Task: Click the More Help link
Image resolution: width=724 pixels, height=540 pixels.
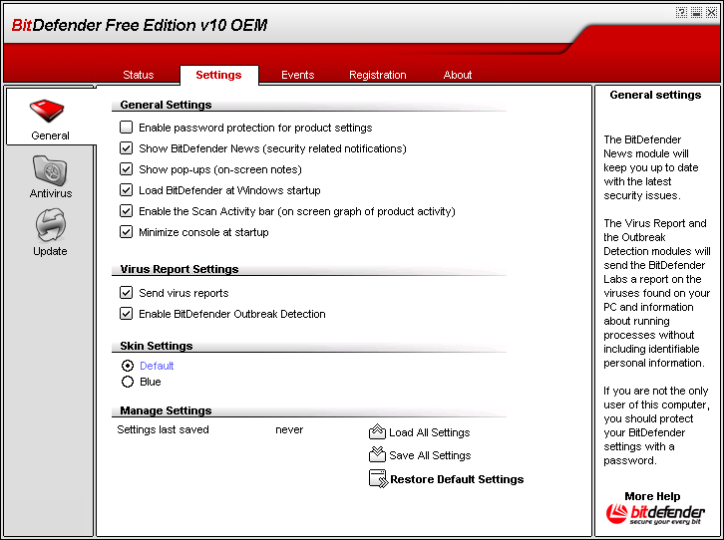Action: point(652,496)
